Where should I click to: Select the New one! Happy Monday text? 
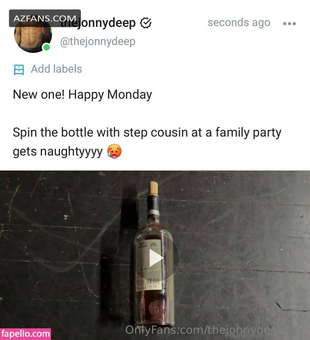tap(82, 95)
